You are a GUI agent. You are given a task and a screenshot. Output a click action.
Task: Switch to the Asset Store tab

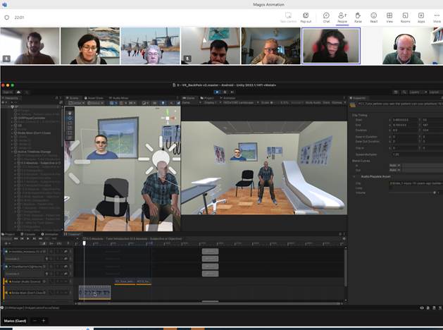(x=94, y=98)
